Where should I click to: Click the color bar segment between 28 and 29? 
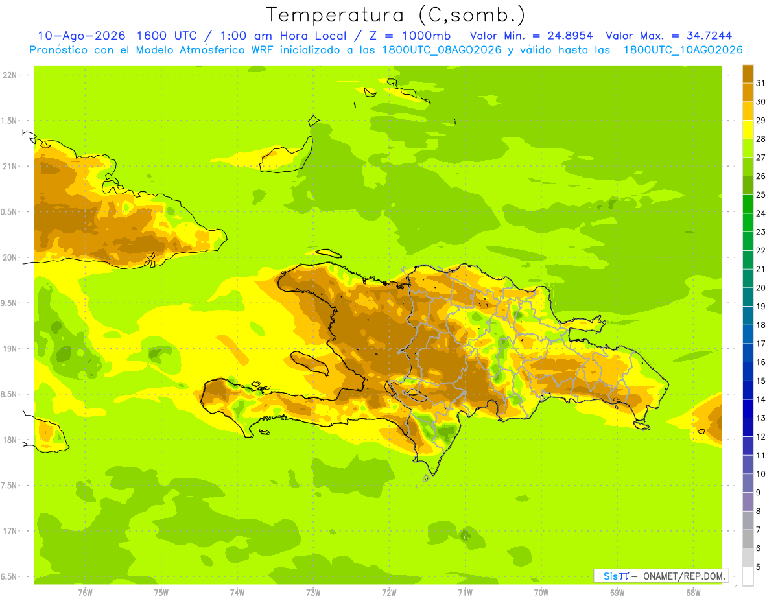748,129
